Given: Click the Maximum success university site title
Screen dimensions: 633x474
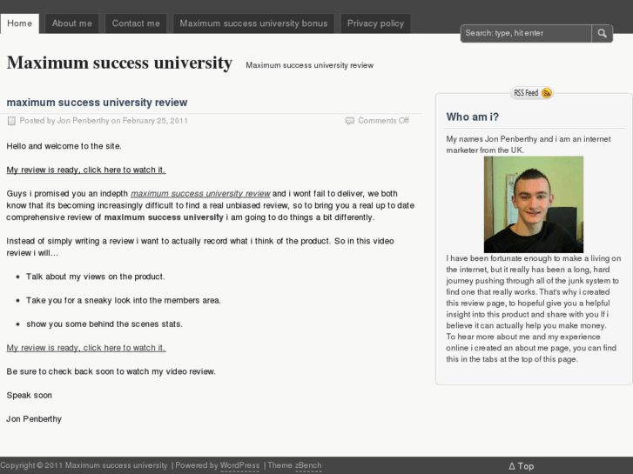Looking at the screenshot, I should point(119,63).
